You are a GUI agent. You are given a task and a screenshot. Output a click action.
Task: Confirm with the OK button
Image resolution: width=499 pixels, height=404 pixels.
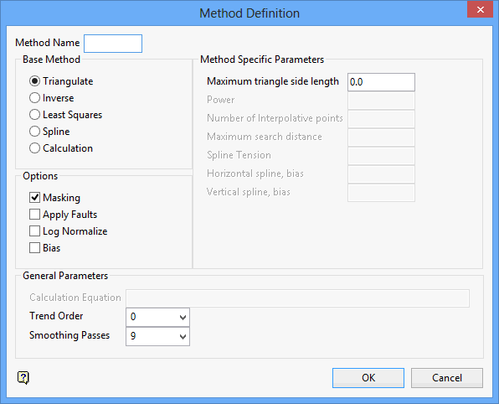click(368, 378)
